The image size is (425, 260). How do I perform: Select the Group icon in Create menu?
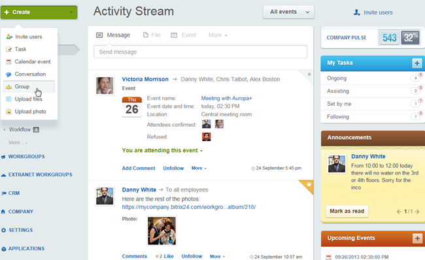[x=8, y=87]
